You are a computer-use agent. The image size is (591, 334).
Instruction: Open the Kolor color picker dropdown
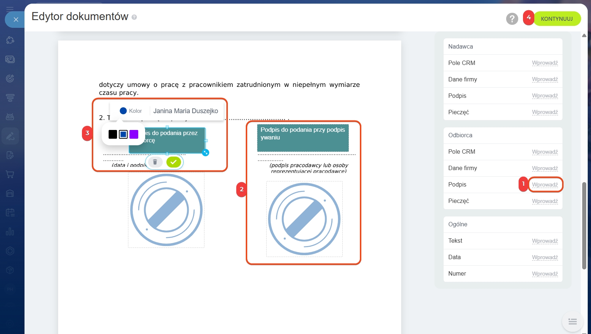click(x=131, y=111)
